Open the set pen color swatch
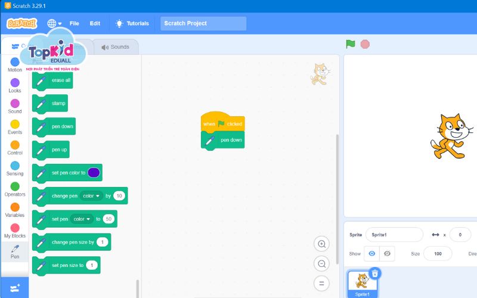The image size is (477, 298). [94, 172]
